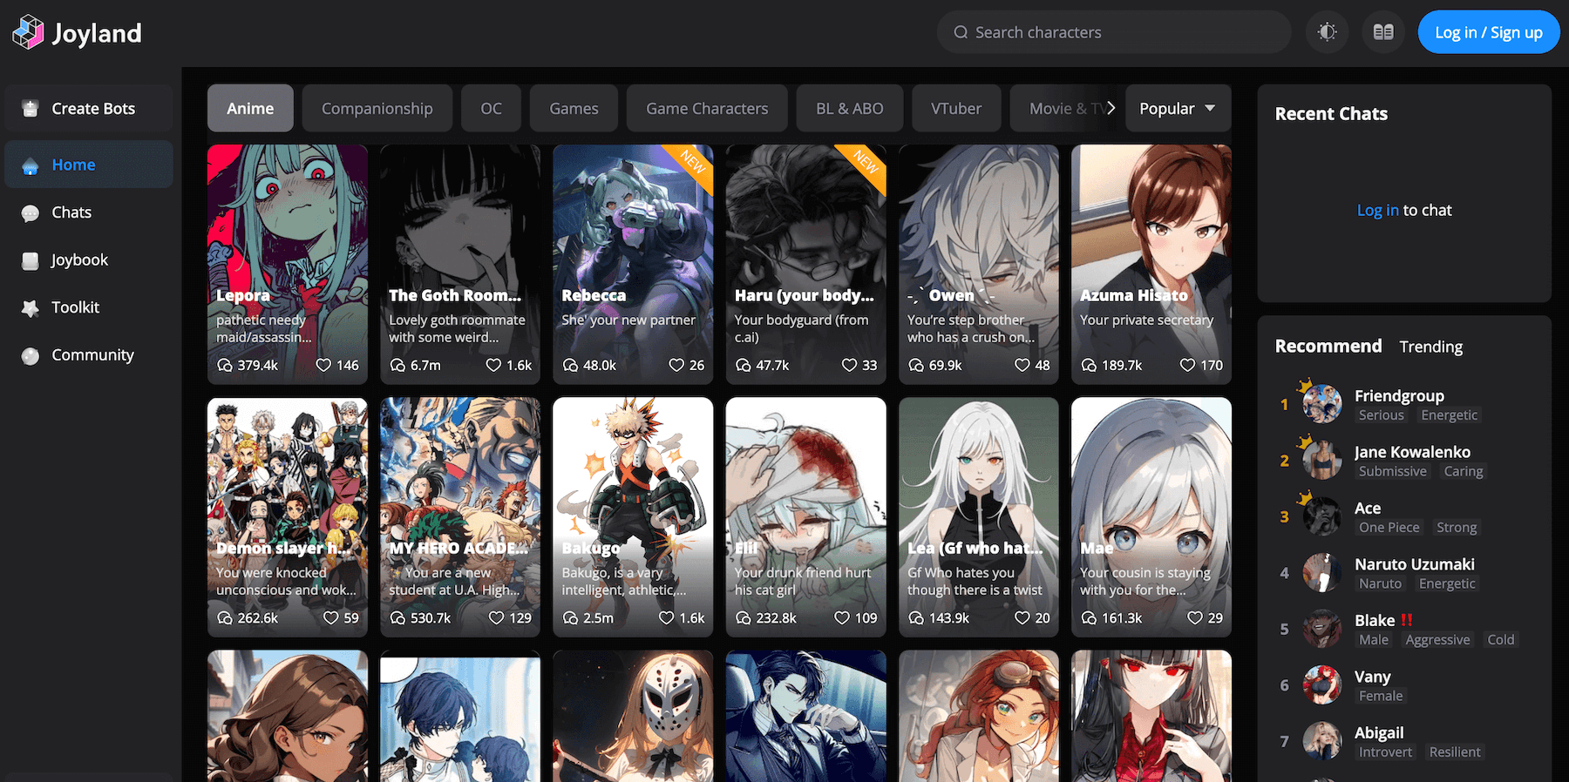Click the Aggressive tag under Blake
1569x782 pixels.
[1437, 640]
